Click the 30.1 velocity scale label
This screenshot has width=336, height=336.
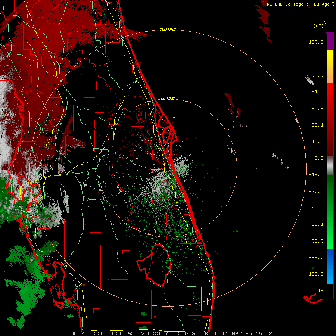point(318,125)
